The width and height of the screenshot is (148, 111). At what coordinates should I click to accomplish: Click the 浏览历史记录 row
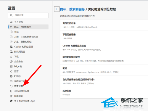[x=104, y=25]
